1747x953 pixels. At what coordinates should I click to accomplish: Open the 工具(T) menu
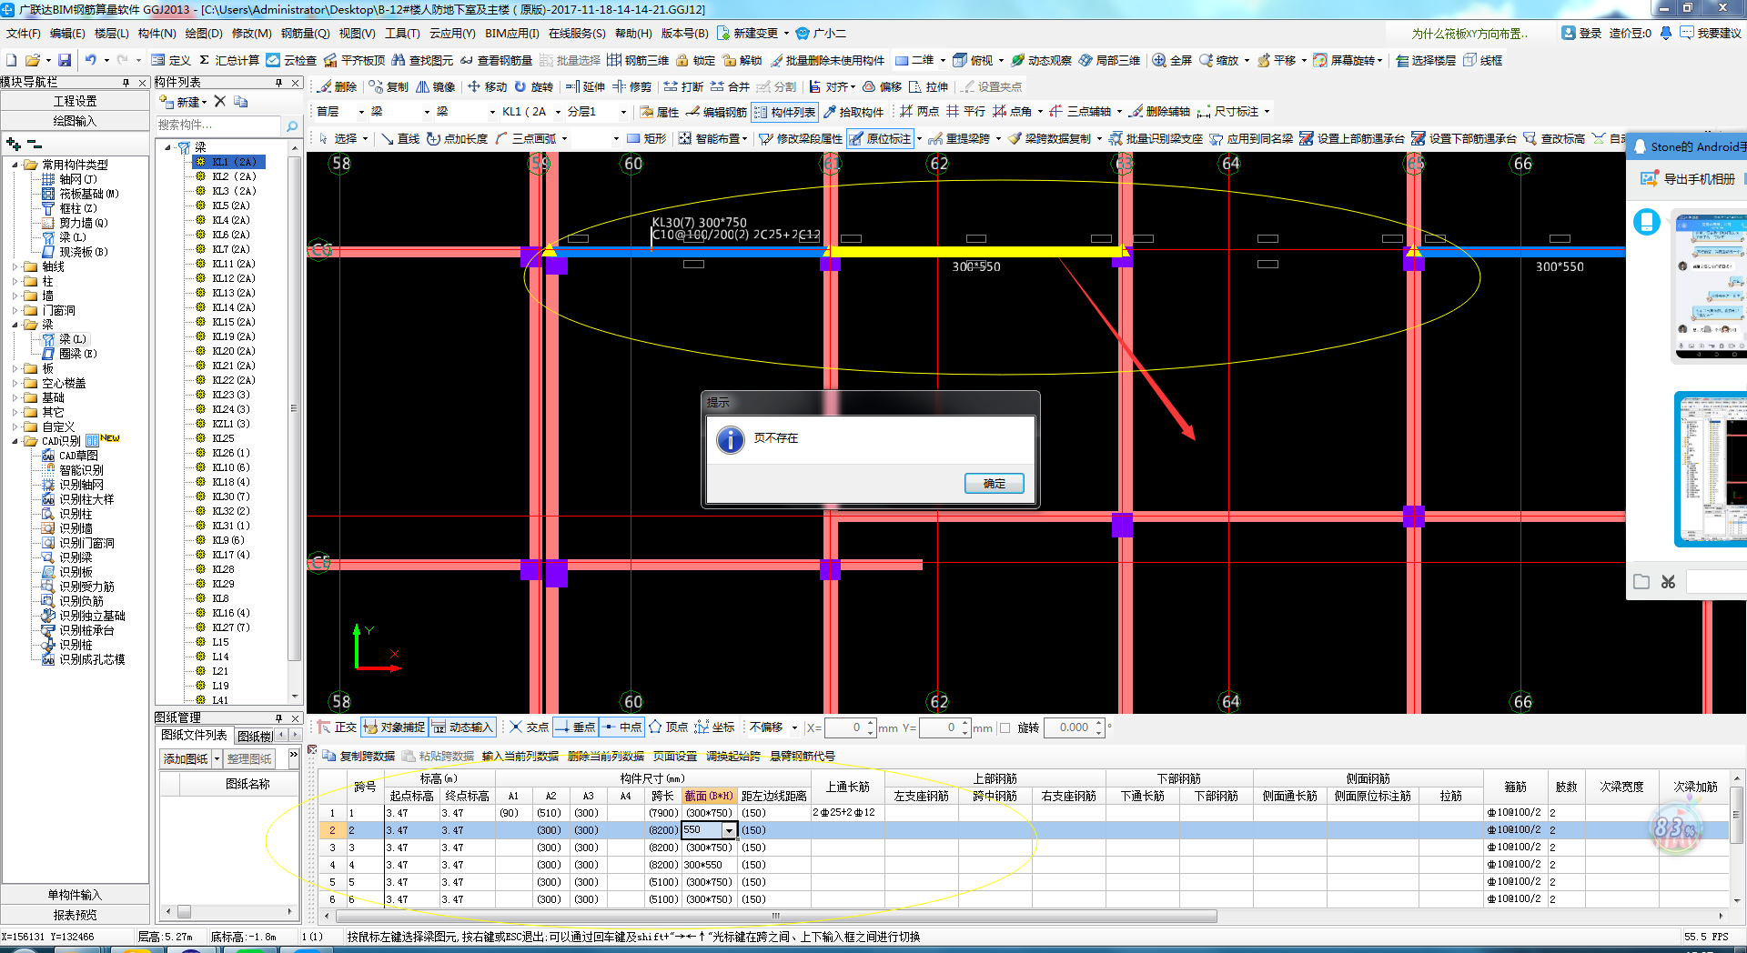click(x=402, y=34)
